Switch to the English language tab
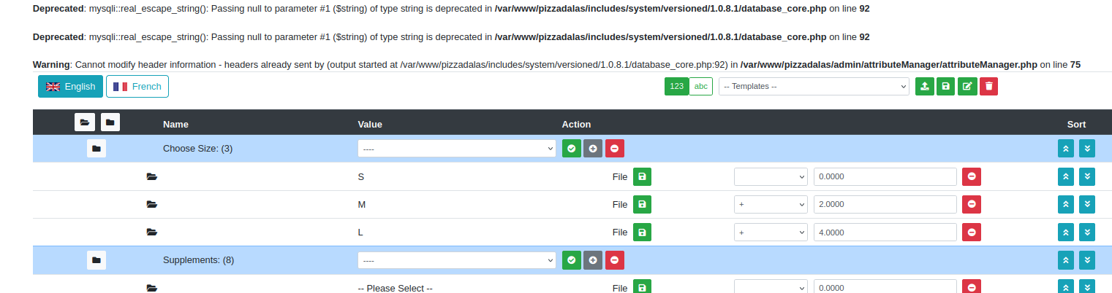 (x=70, y=86)
